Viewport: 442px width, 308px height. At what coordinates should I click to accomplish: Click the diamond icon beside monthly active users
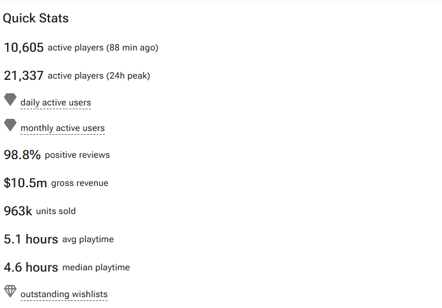point(10,125)
